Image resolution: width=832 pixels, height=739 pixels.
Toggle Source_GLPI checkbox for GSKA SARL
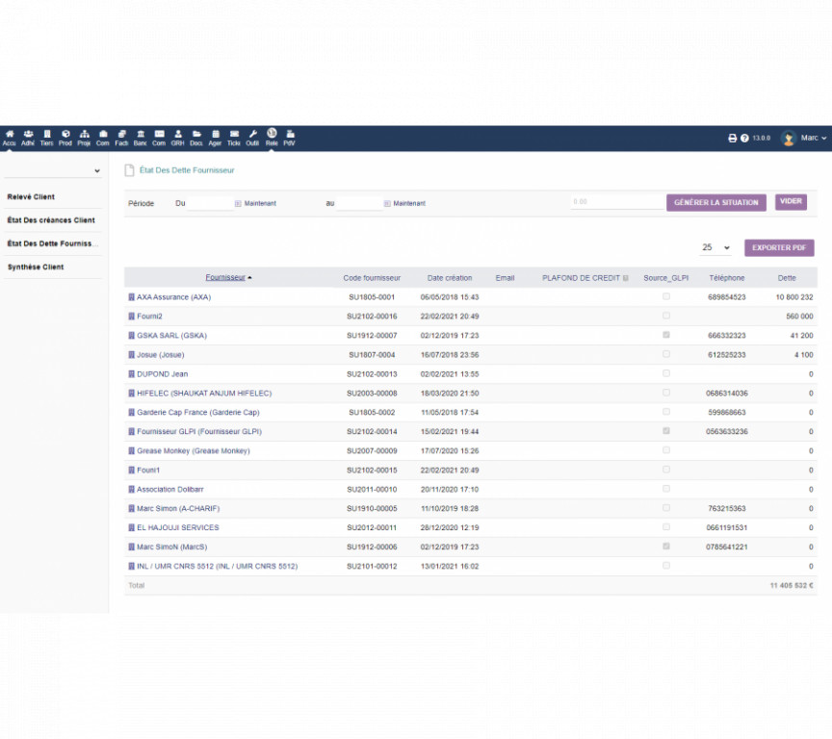click(665, 335)
